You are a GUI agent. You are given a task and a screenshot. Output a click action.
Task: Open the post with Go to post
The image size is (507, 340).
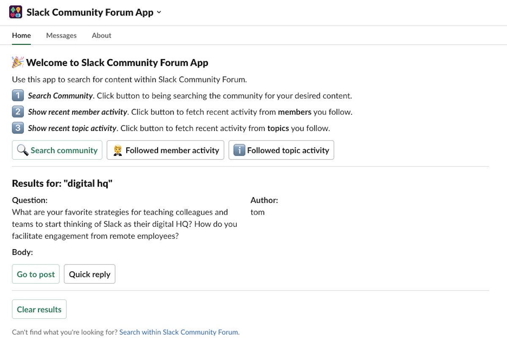[35, 274]
